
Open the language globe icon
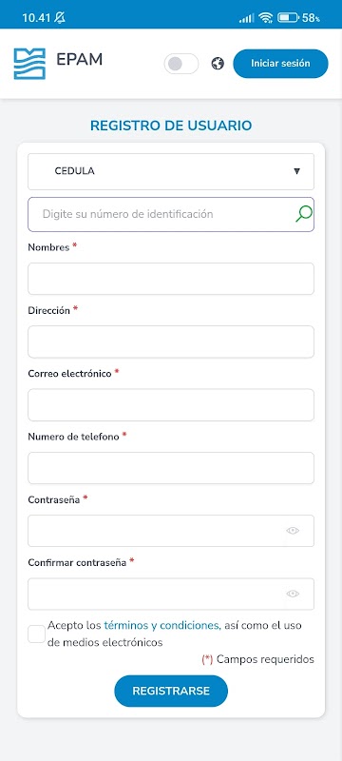point(218,64)
